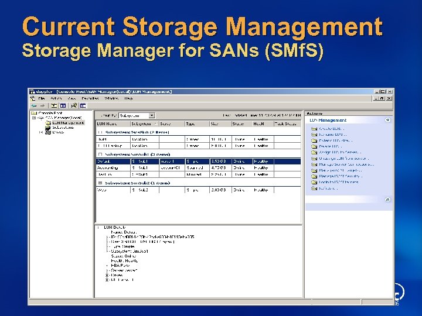This screenshot has width=422, height=316.
Task: Collapse the Subsystem SimSub2 group
Action: click(x=100, y=183)
